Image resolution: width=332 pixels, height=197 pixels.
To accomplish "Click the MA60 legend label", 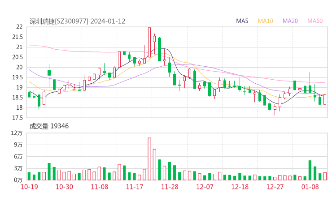I will coord(315,21).
